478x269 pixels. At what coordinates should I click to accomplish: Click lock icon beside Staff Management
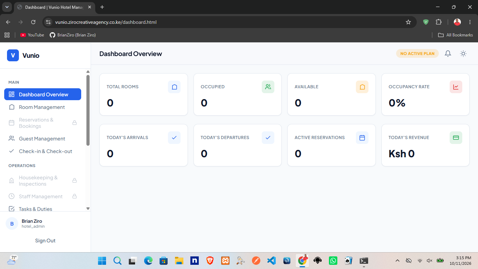point(75,196)
